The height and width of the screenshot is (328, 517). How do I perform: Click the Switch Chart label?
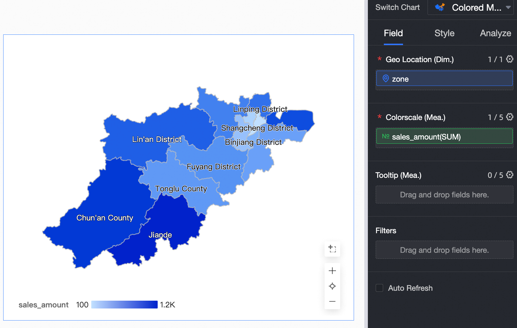click(x=397, y=7)
